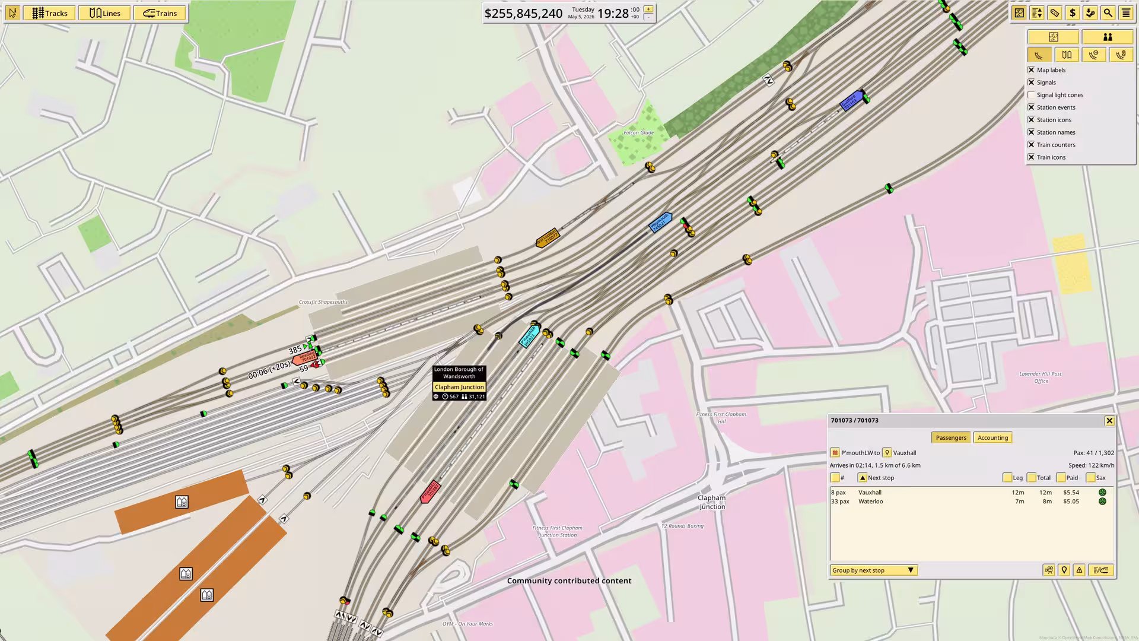This screenshot has width=1139, height=641.
Task: Select the map view mode button
Action: point(1053,37)
